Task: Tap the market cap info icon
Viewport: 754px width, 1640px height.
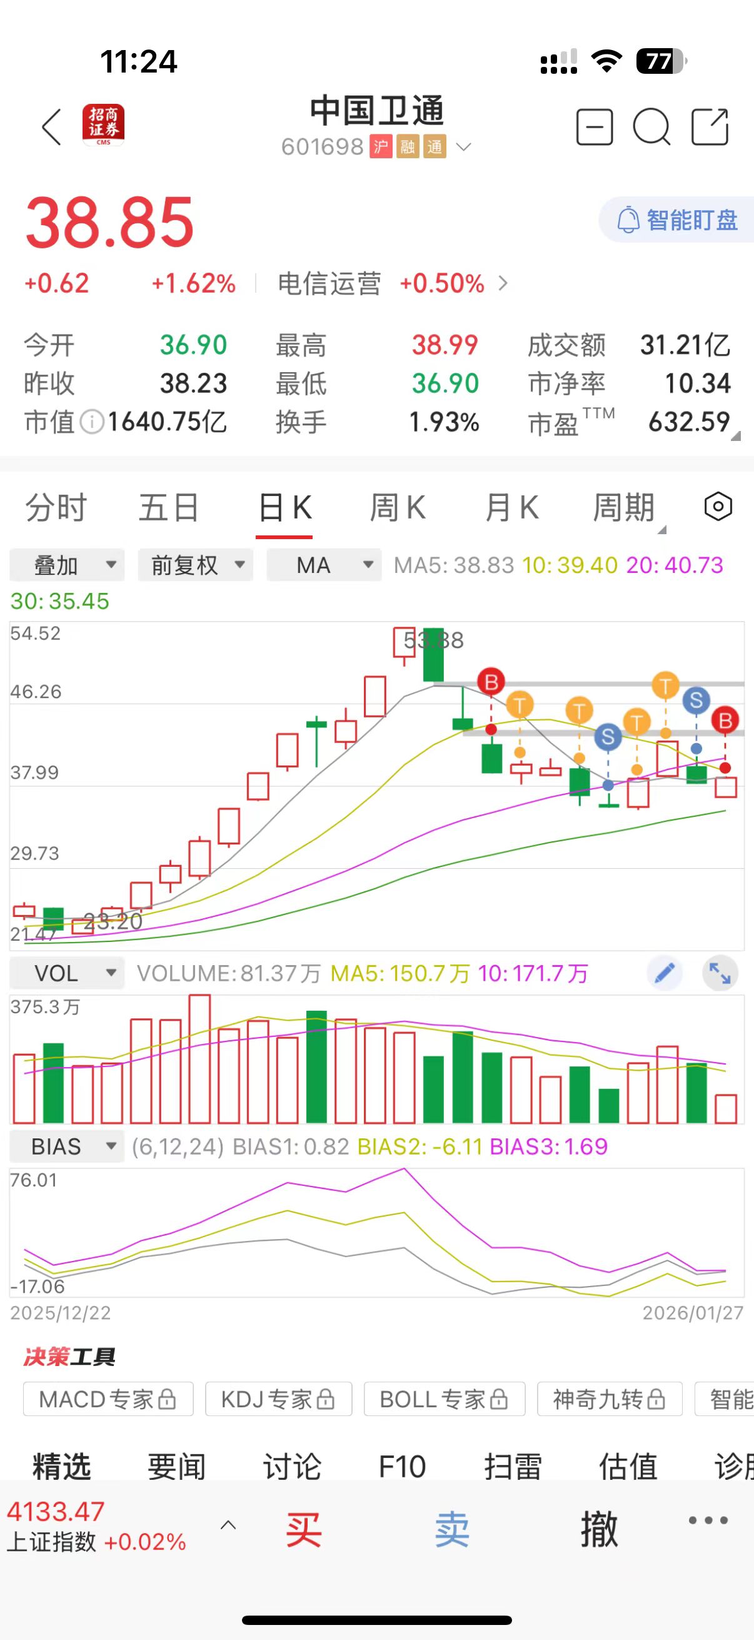Action: pos(92,422)
